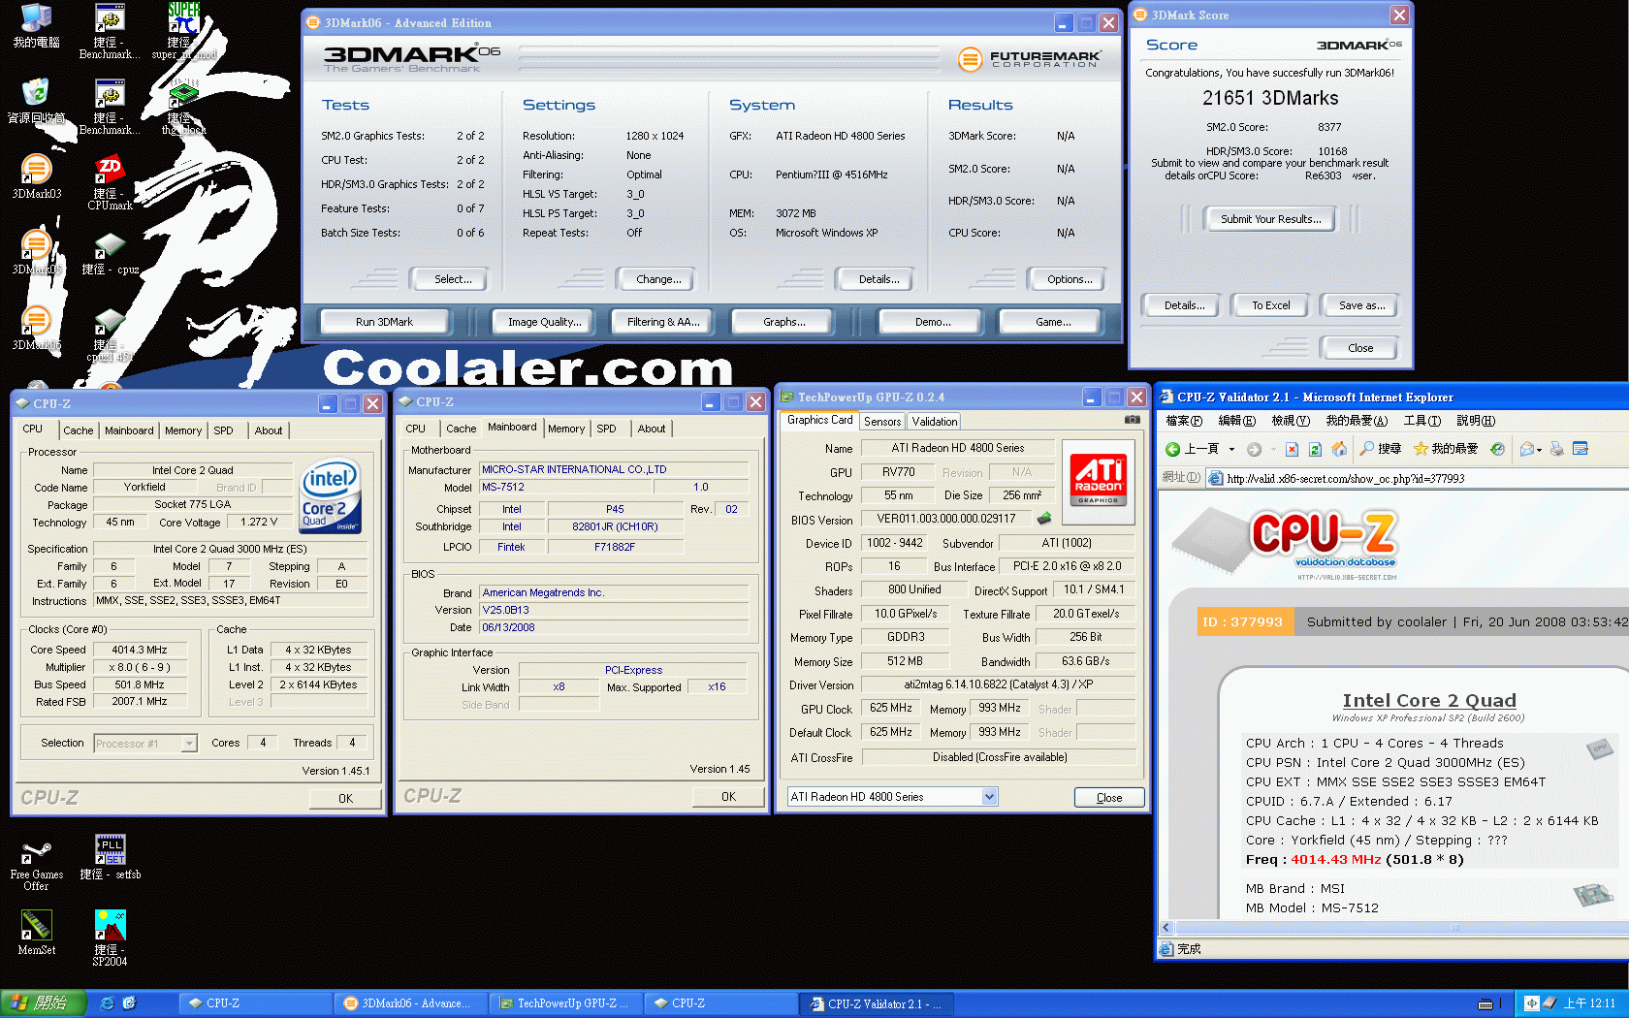Open the Recycle Bin desktop icon
This screenshot has height=1018, width=1629.
click(37, 100)
